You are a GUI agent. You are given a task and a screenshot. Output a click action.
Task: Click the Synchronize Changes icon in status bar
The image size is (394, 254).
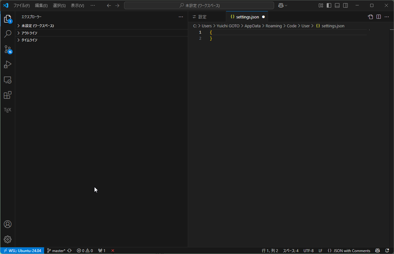(x=69, y=251)
